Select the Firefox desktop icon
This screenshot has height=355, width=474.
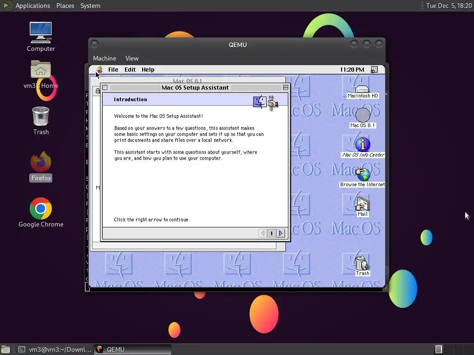[x=41, y=166]
